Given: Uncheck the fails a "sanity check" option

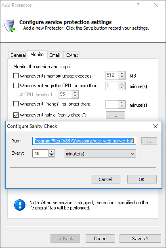Looking at the screenshot, I should (x=16, y=115).
